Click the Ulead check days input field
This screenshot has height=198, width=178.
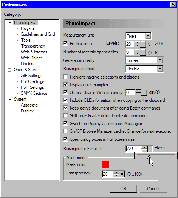click(x=131, y=93)
